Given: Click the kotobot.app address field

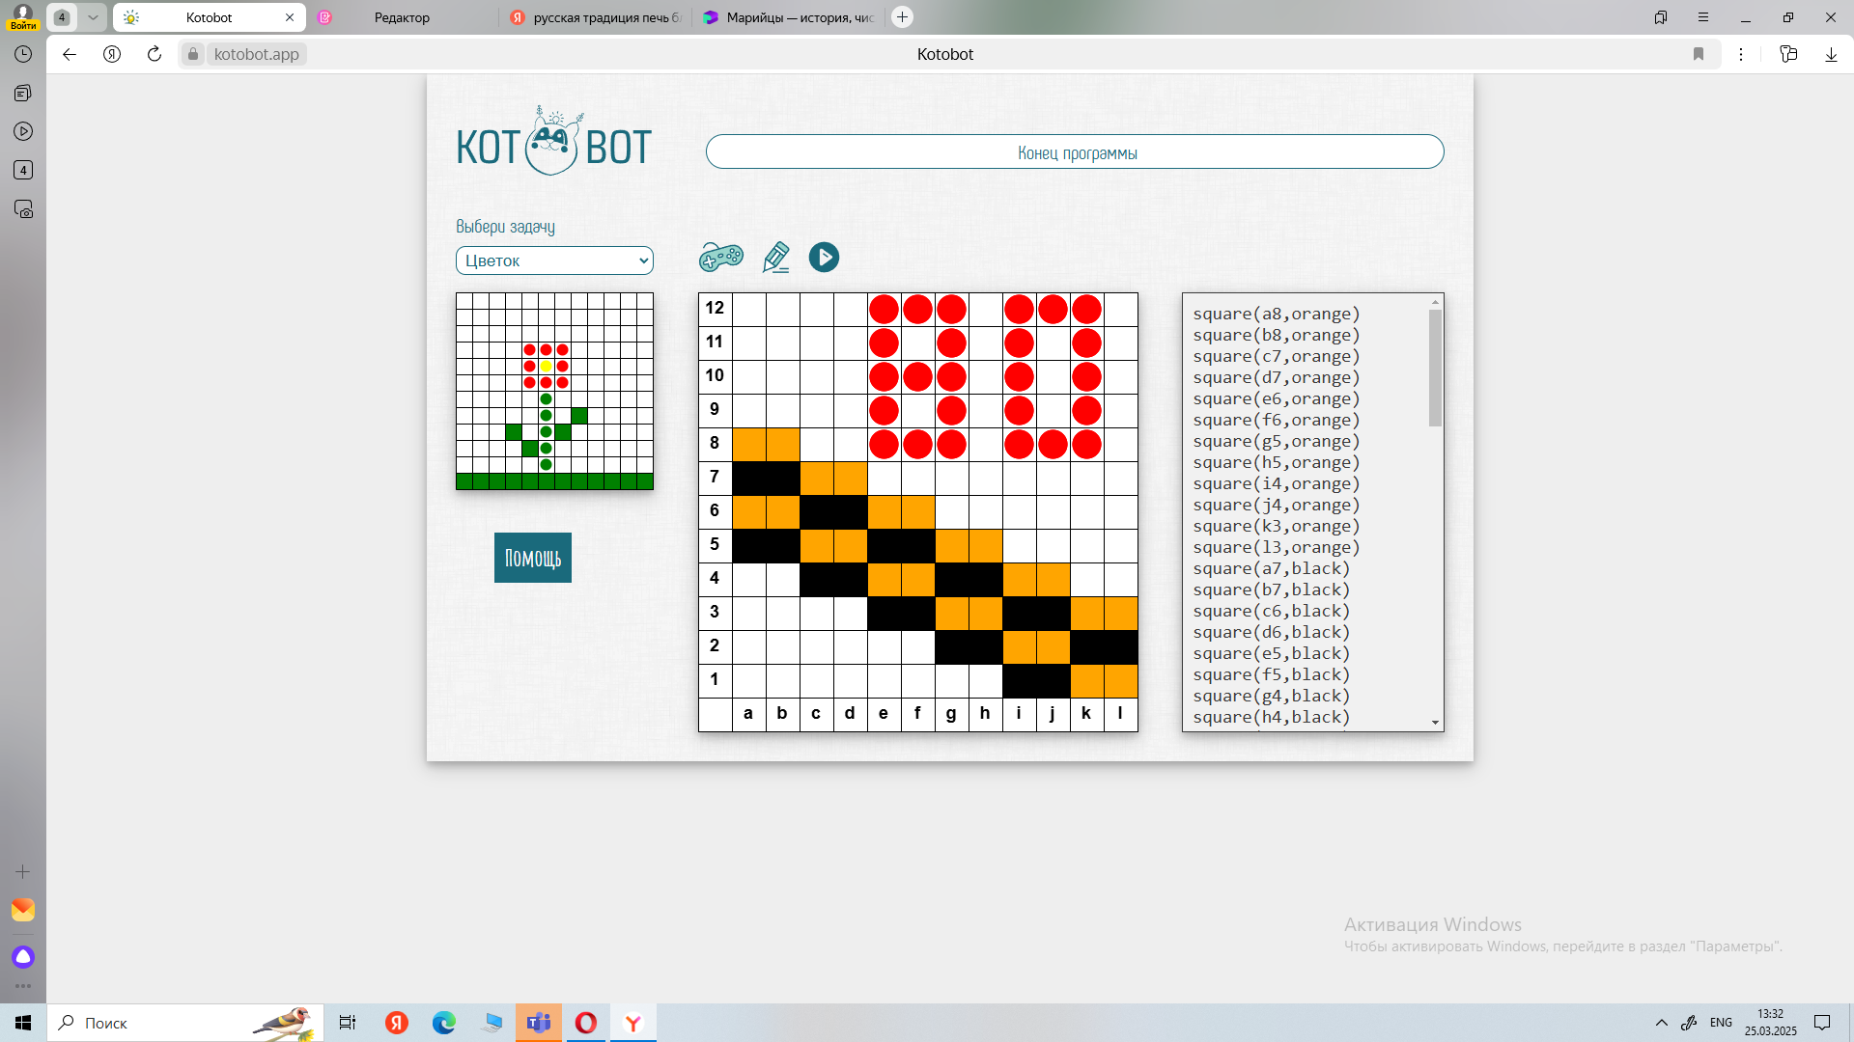Looking at the screenshot, I should click(256, 54).
